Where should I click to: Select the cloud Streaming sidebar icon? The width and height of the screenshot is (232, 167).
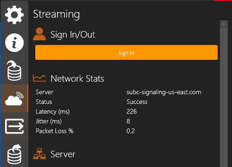point(14,98)
